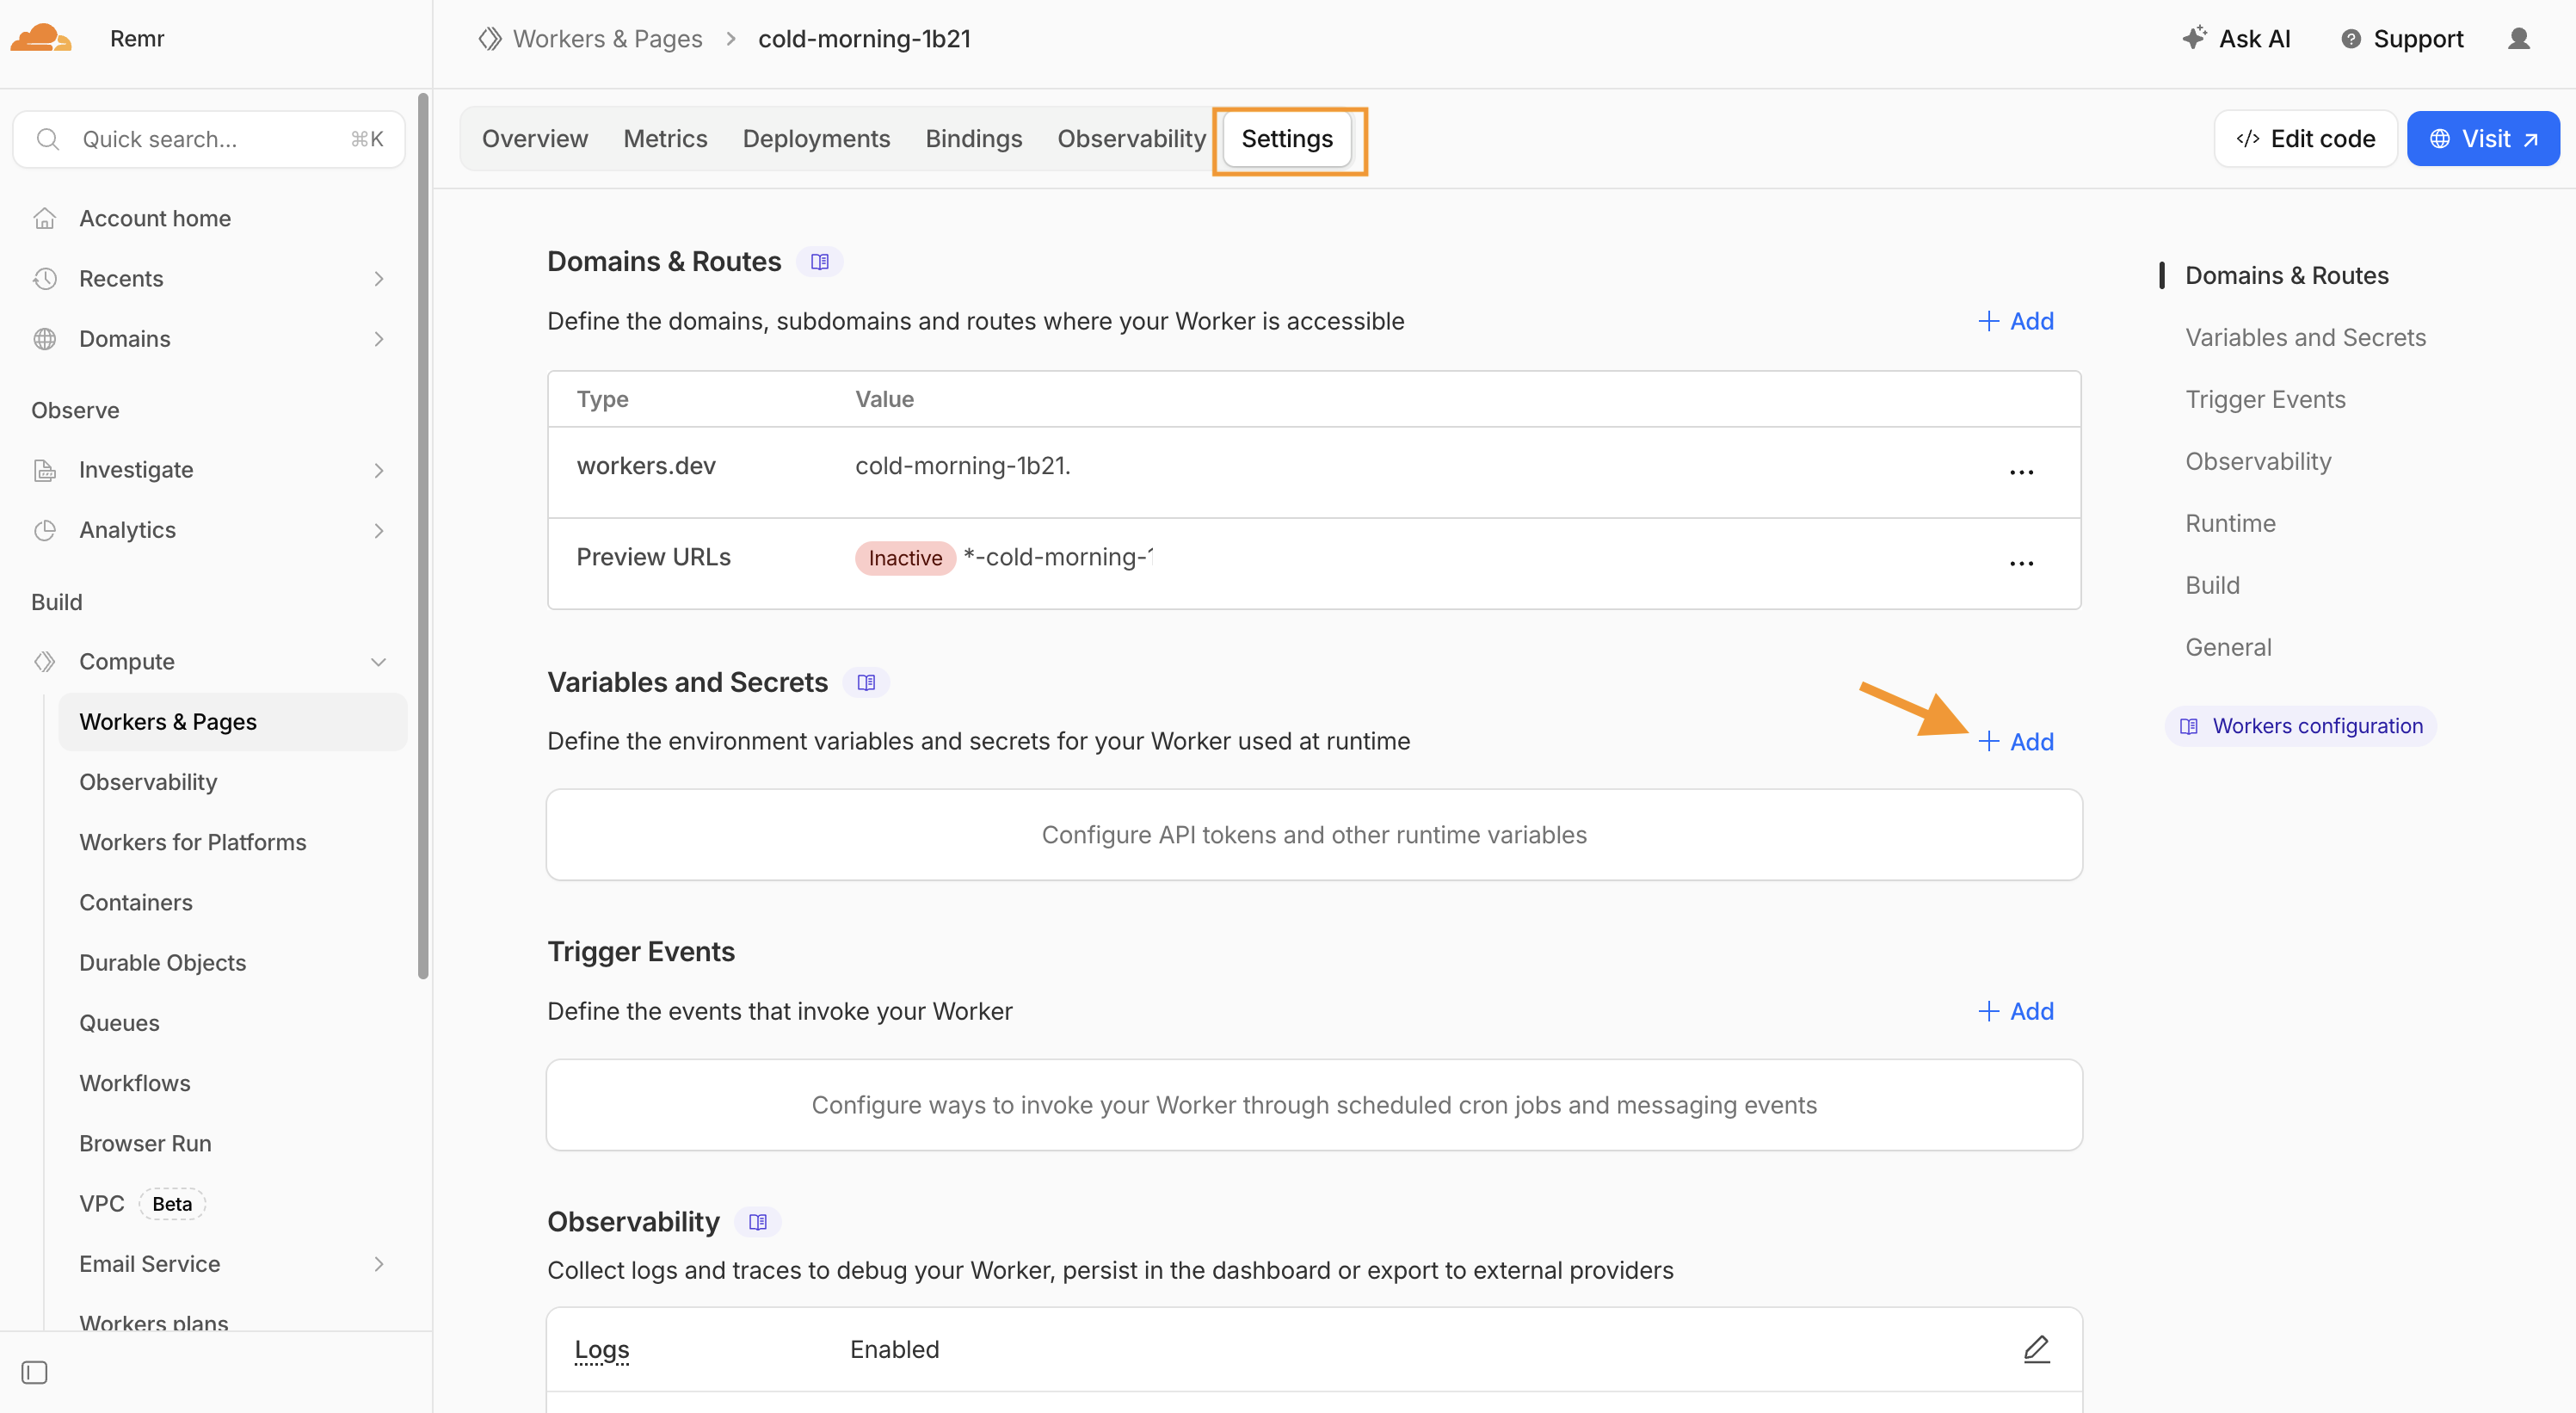Select the Settings tab

point(1287,139)
